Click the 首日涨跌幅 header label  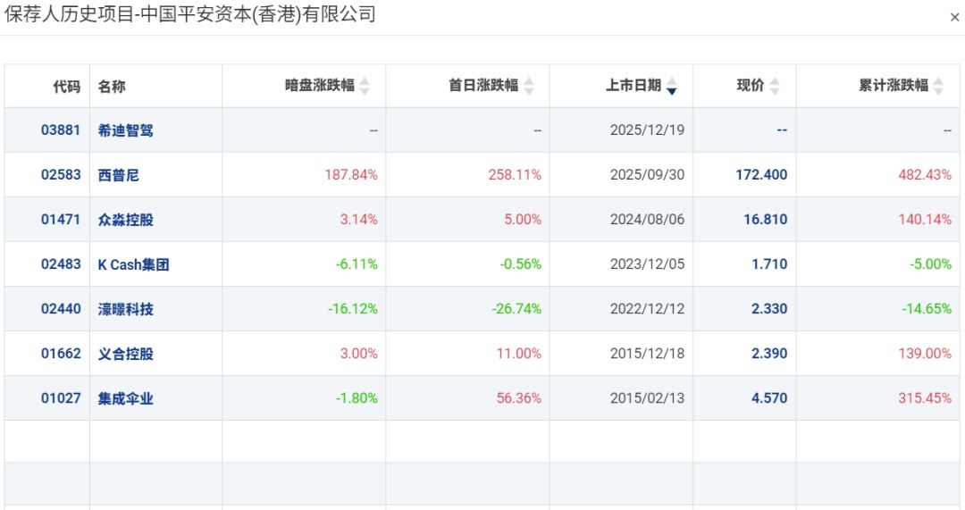483,86
